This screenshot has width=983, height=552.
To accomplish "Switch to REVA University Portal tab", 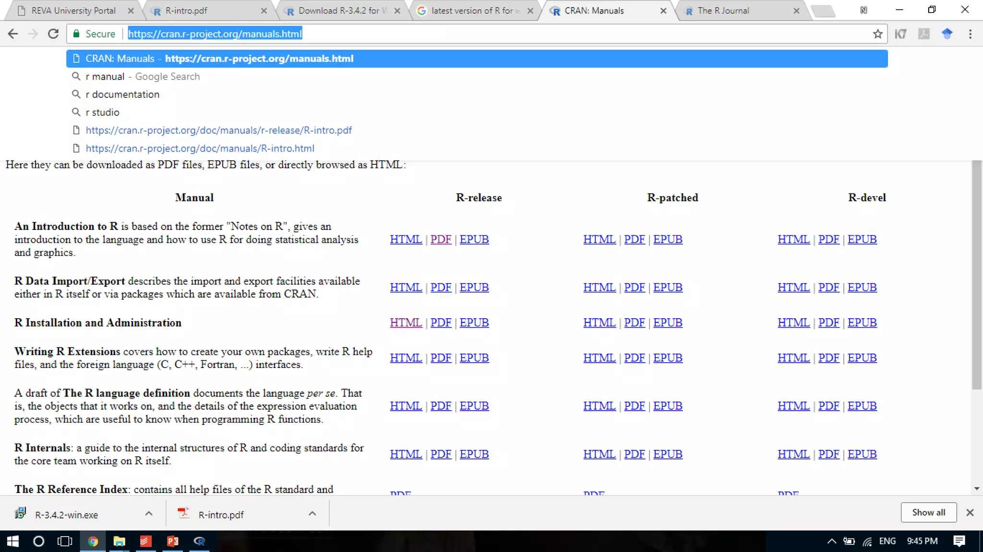I will tap(73, 11).
